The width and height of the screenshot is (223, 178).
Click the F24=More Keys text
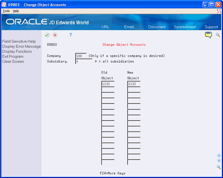112,173
